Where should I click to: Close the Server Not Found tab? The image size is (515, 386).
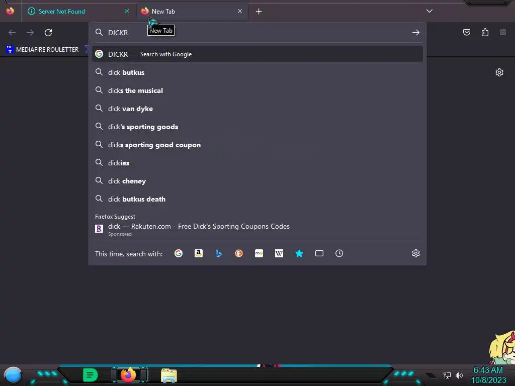coord(127,11)
